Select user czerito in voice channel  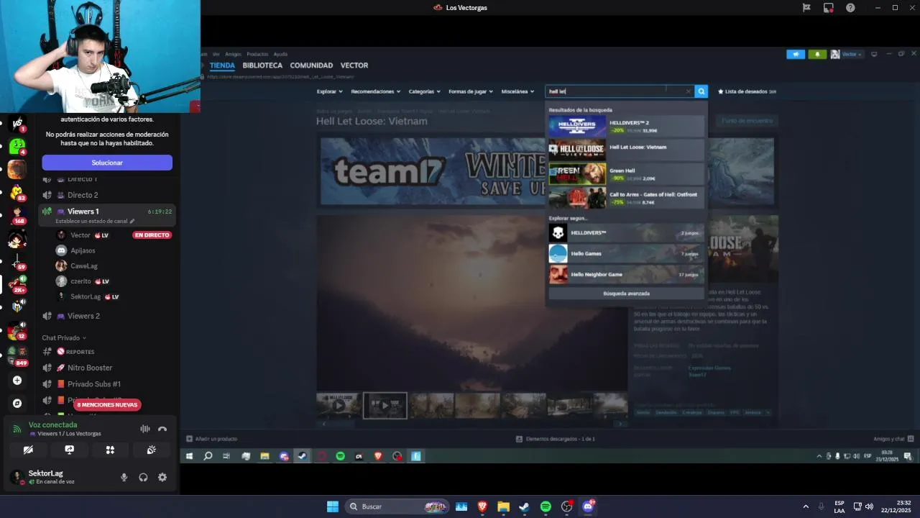pyautogui.click(x=80, y=281)
